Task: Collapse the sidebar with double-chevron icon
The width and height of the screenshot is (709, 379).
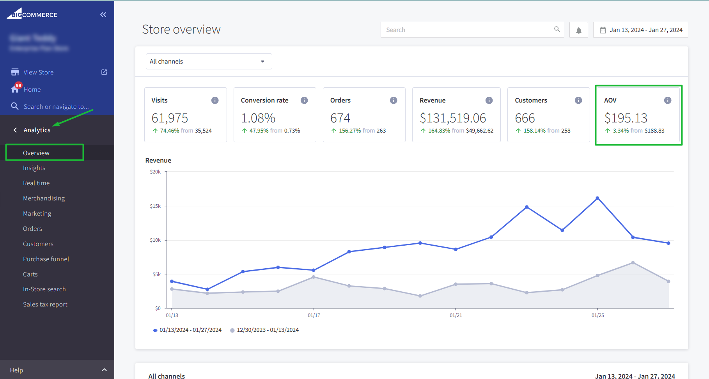Action: (x=103, y=15)
